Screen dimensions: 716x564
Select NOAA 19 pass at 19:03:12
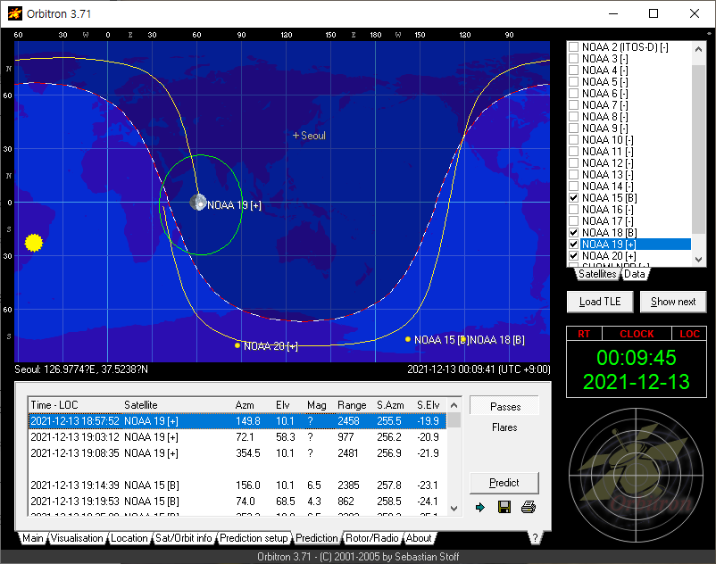pyautogui.click(x=237, y=437)
